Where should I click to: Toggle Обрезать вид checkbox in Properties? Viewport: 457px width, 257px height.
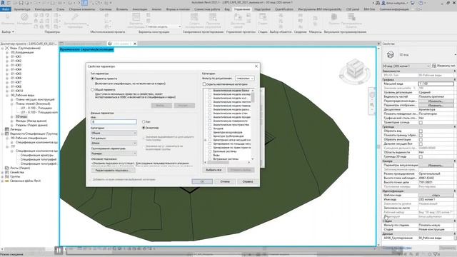(x=421, y=131)
